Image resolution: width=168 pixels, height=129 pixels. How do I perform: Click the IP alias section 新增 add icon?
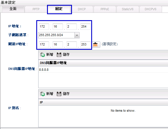click(x=42, y=94)
